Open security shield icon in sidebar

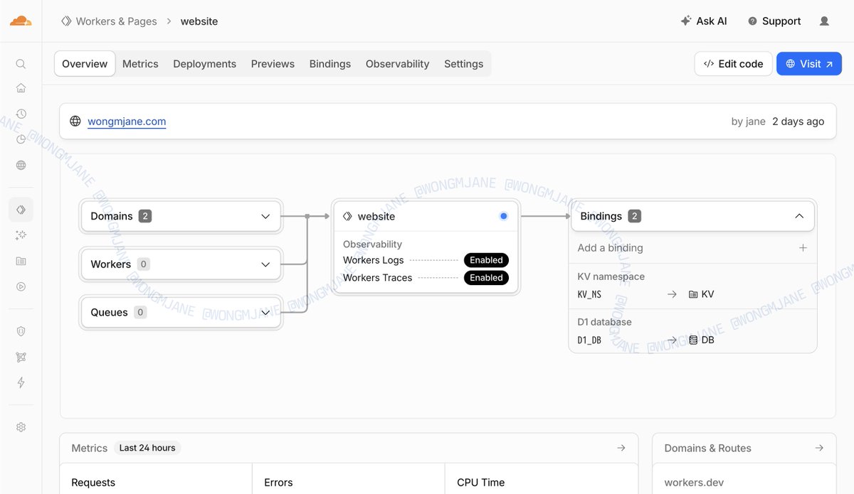21,331
